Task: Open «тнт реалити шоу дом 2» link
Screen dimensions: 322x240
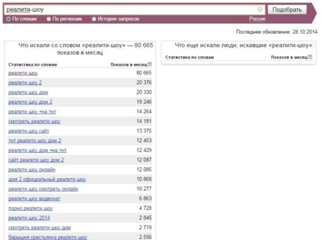Action: coord(35,140)
